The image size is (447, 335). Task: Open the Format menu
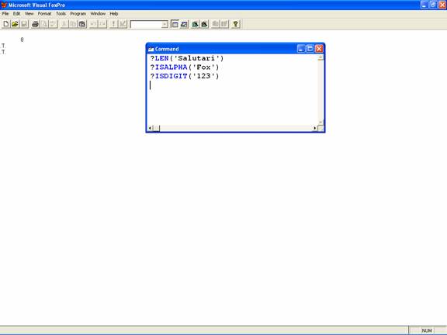(44, 14)
